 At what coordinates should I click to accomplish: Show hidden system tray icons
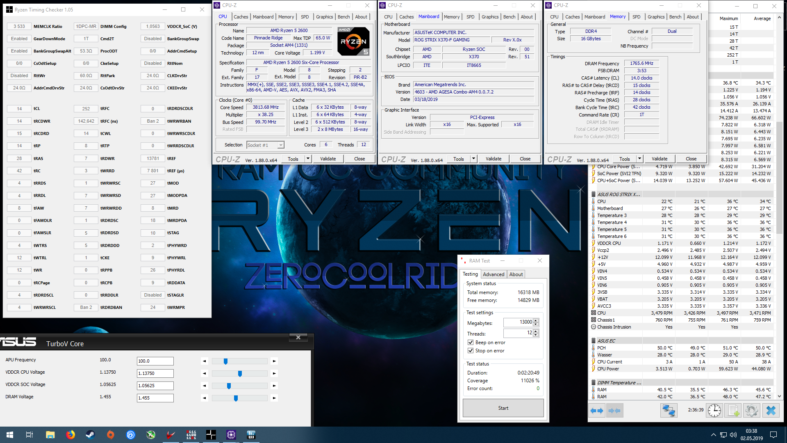713,435
